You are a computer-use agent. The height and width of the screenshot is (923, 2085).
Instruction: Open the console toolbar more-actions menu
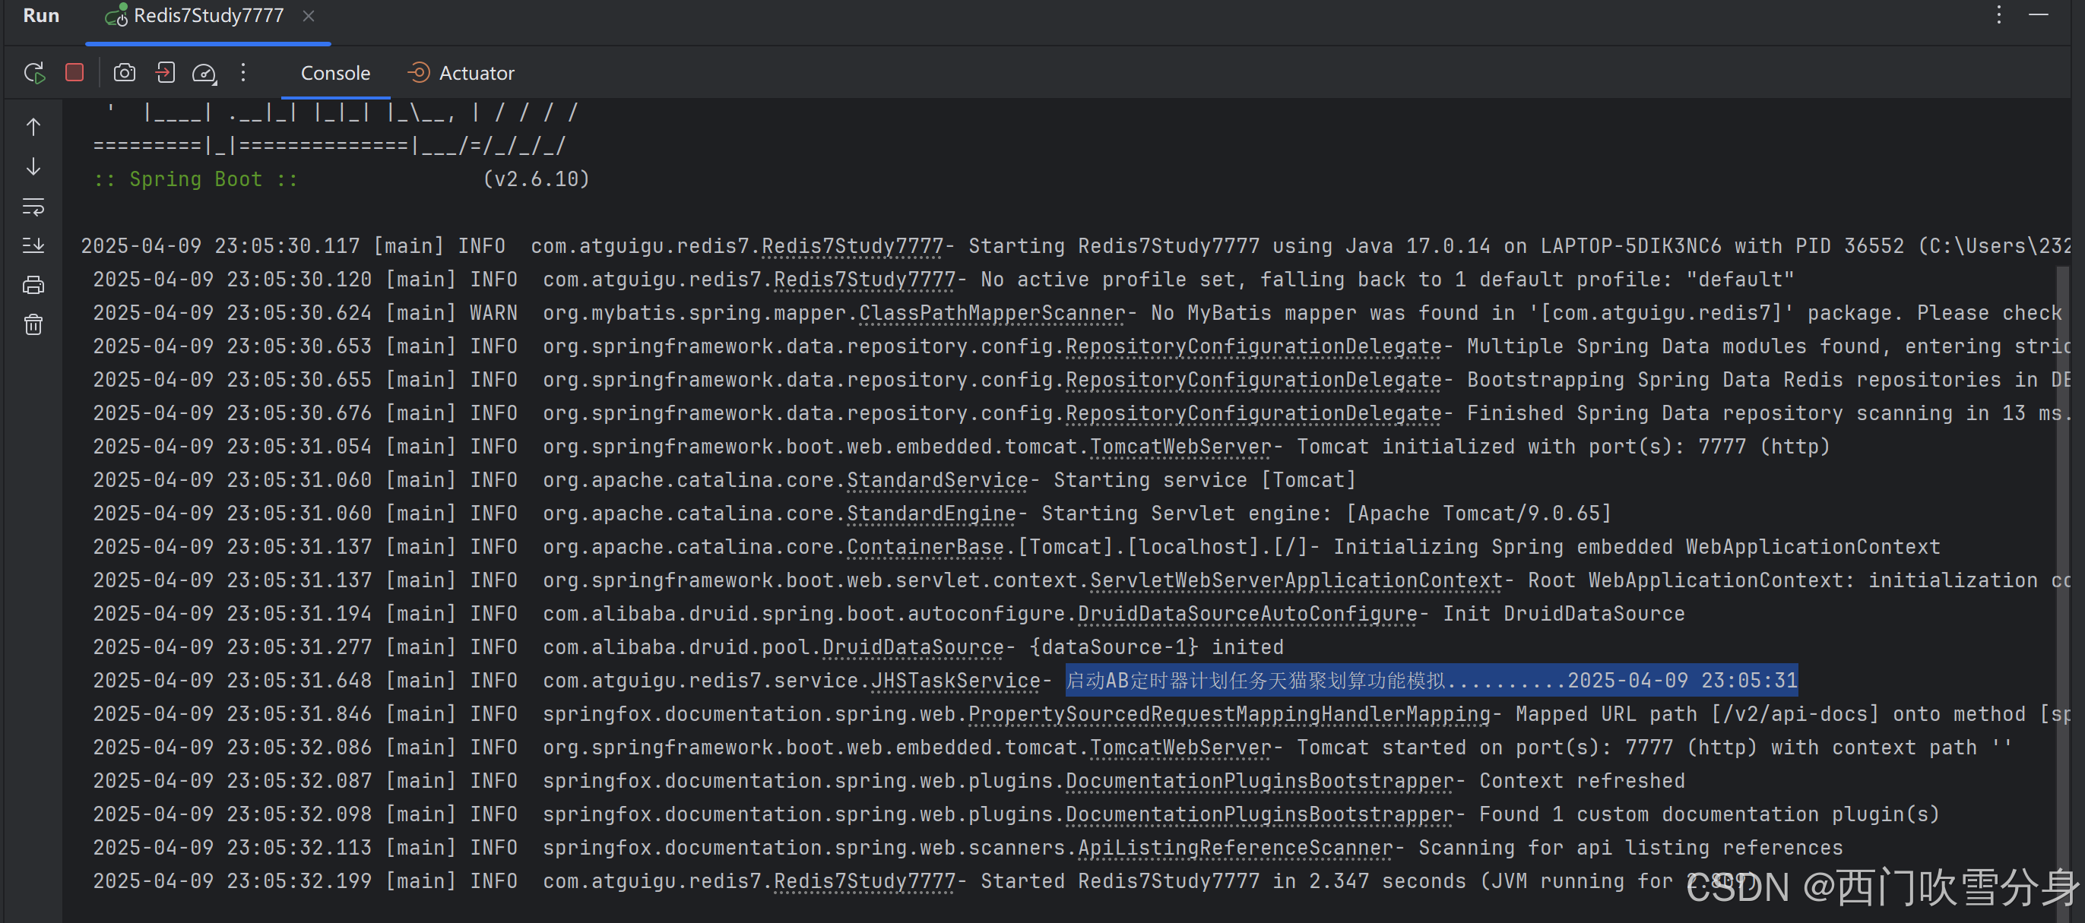[x=242, y=73]
